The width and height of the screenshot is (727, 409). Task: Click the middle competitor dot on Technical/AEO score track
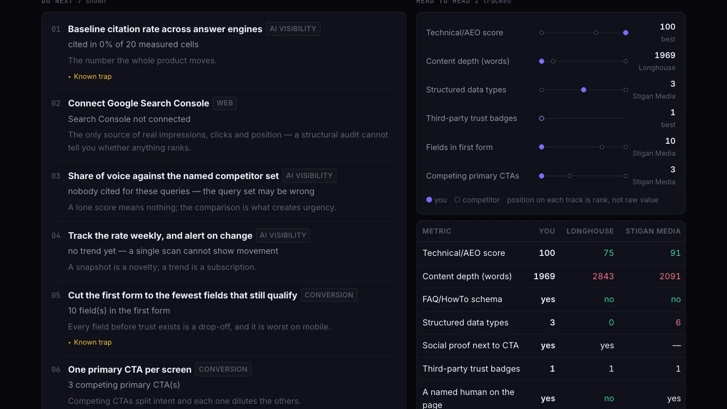pyautogui.click(x=596, y=33)
